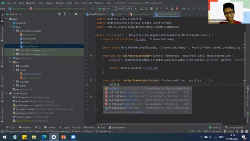Screen dimensions: 250x141
Task: Click the red Stop button in toolbar
Action: 177,9
